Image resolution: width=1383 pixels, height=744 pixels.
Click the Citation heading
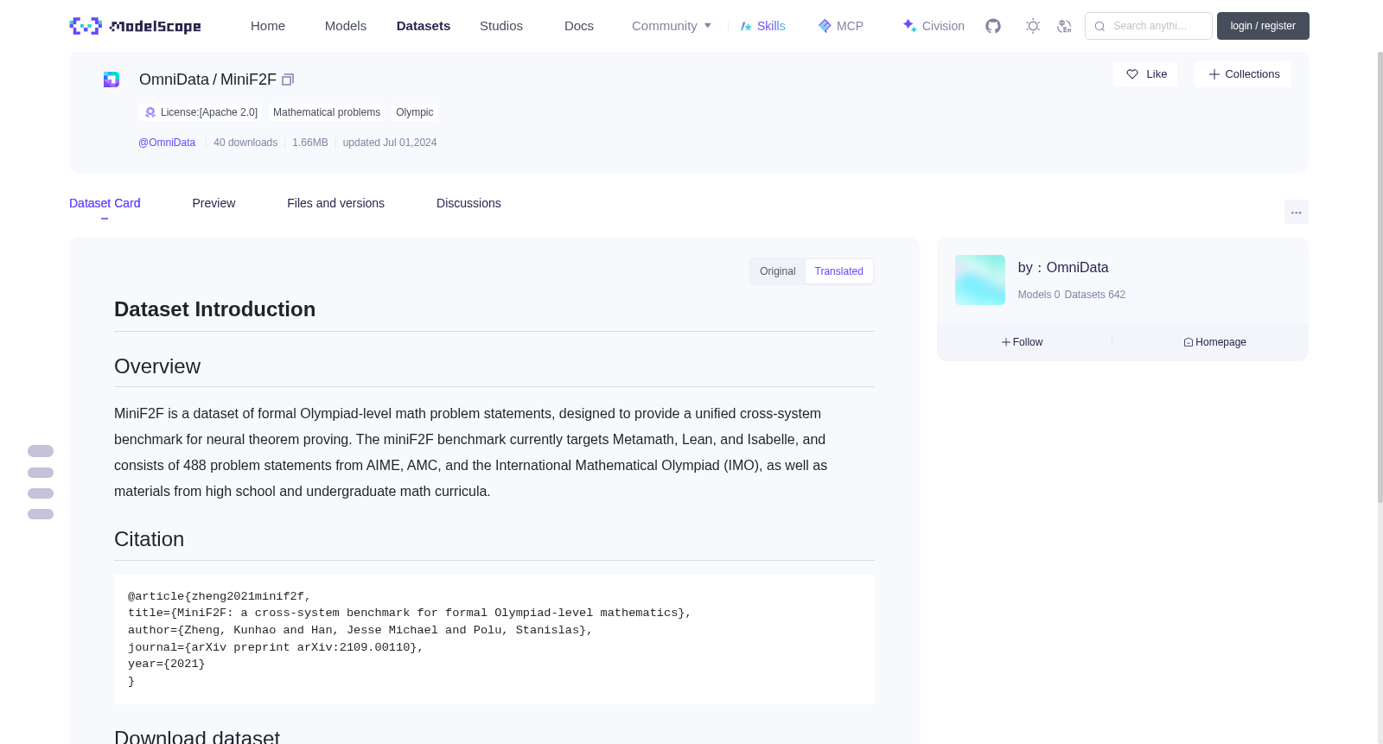150,539
